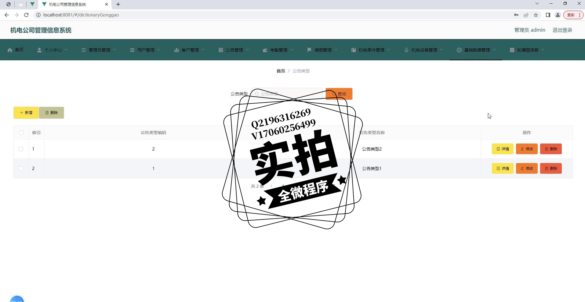Go back with the browser back arrow
The height and width of the screenshot is (302, 585).
[7, 15]
